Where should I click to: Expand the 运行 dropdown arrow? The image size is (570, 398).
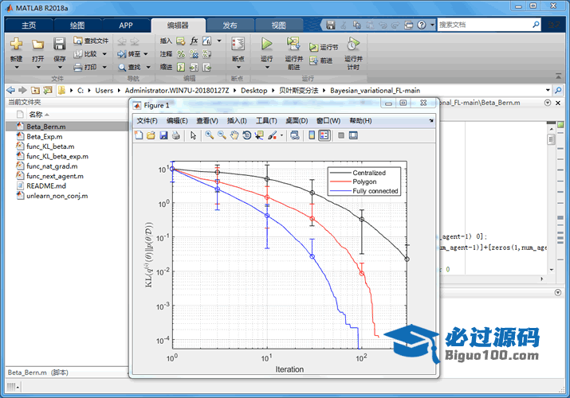[267, 67]
